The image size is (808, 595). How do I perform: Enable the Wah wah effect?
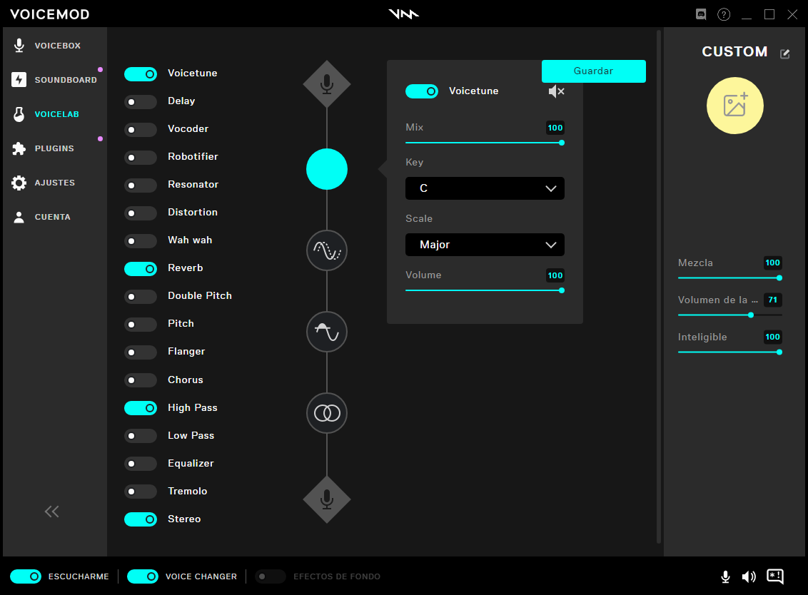[x=141, y=241]
